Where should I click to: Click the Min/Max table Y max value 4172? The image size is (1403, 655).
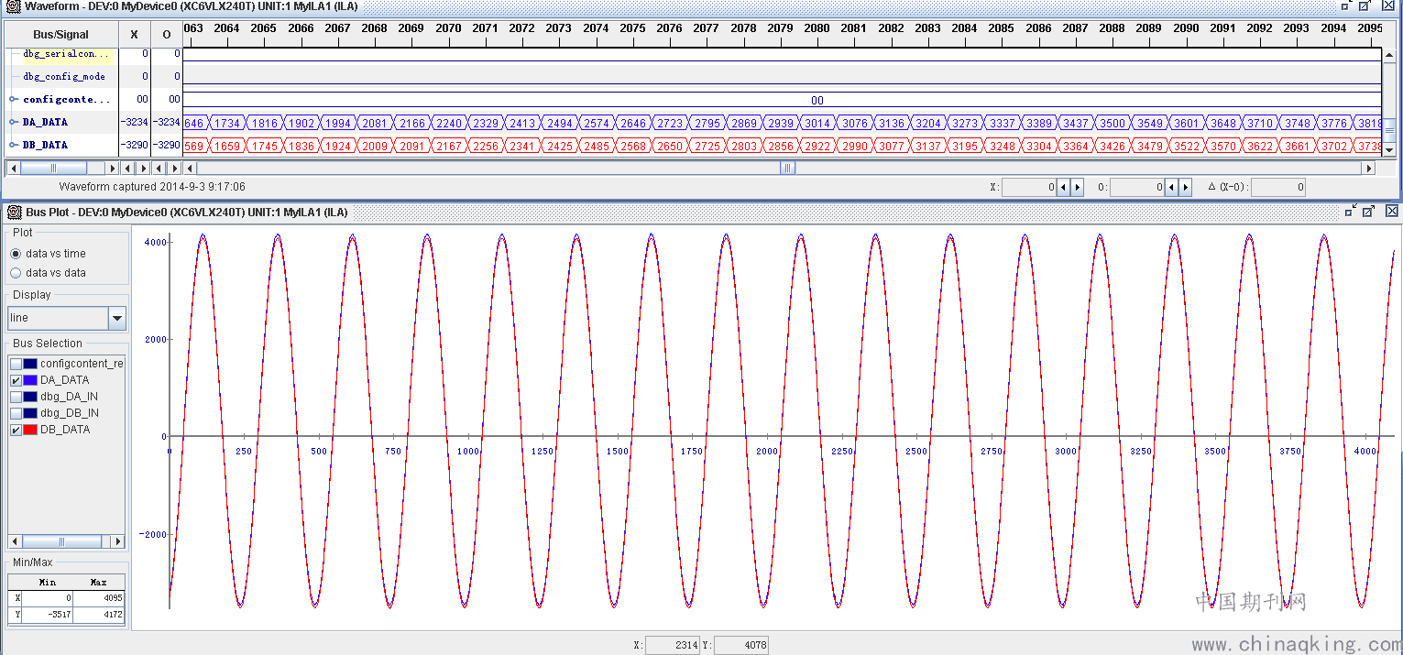99,615
